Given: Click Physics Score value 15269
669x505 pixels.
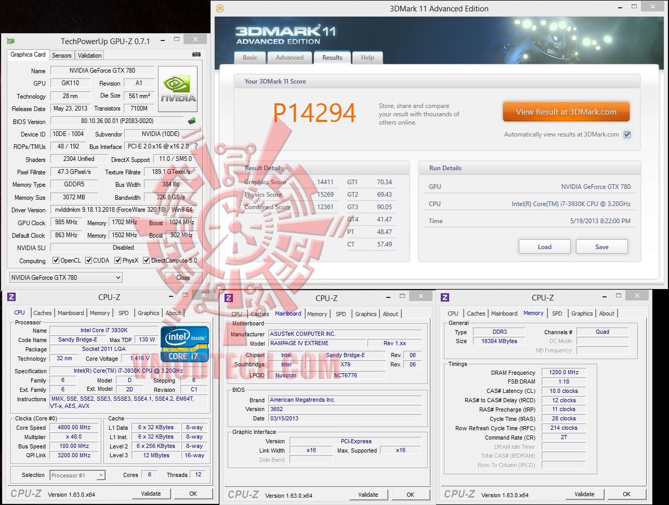Looking at the screenshot, I should pos(325,195).
